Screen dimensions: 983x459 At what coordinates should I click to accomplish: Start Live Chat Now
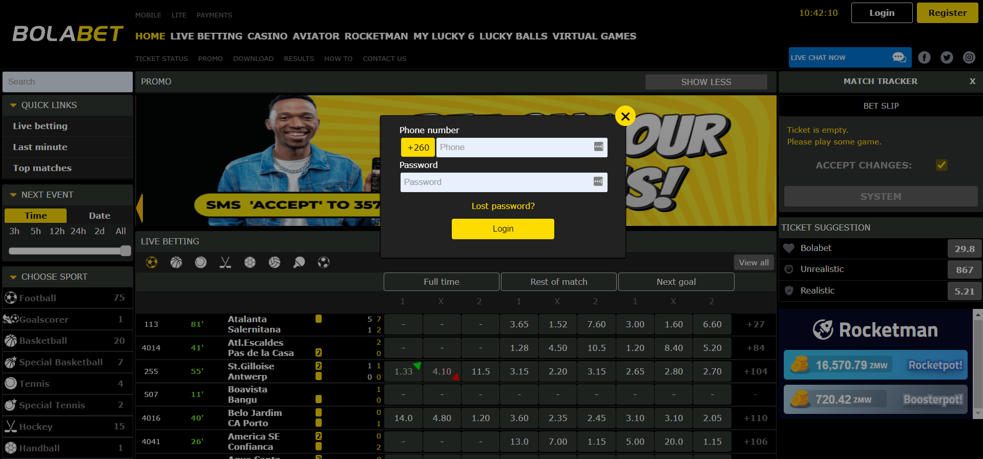(850, 57)
